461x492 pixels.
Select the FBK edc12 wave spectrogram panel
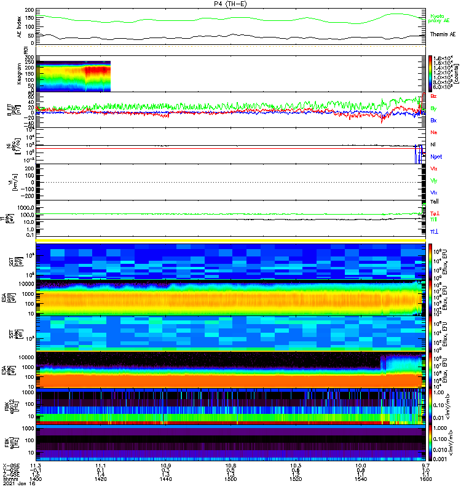(231, 406)
